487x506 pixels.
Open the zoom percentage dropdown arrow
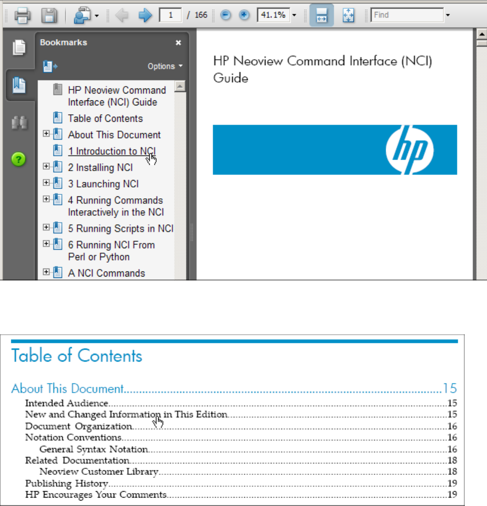click(295, 15)
